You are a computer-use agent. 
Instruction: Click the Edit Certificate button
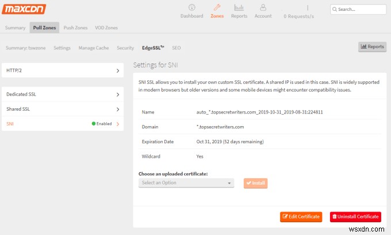coord(301,217)
